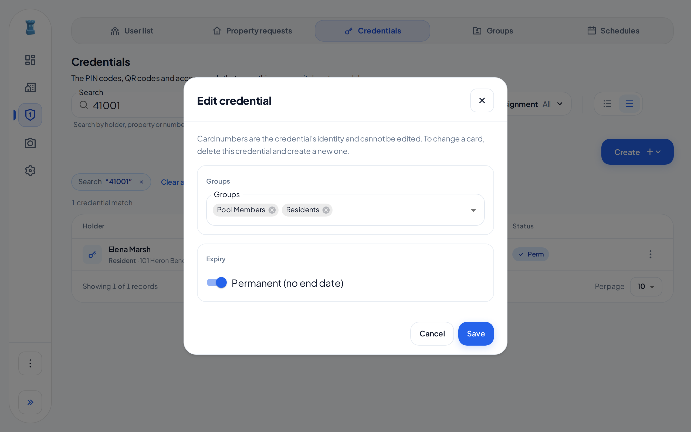This screenshot has height=432, width=691.
Task: Switch to compact list view
Action: [x=607, y=104]
